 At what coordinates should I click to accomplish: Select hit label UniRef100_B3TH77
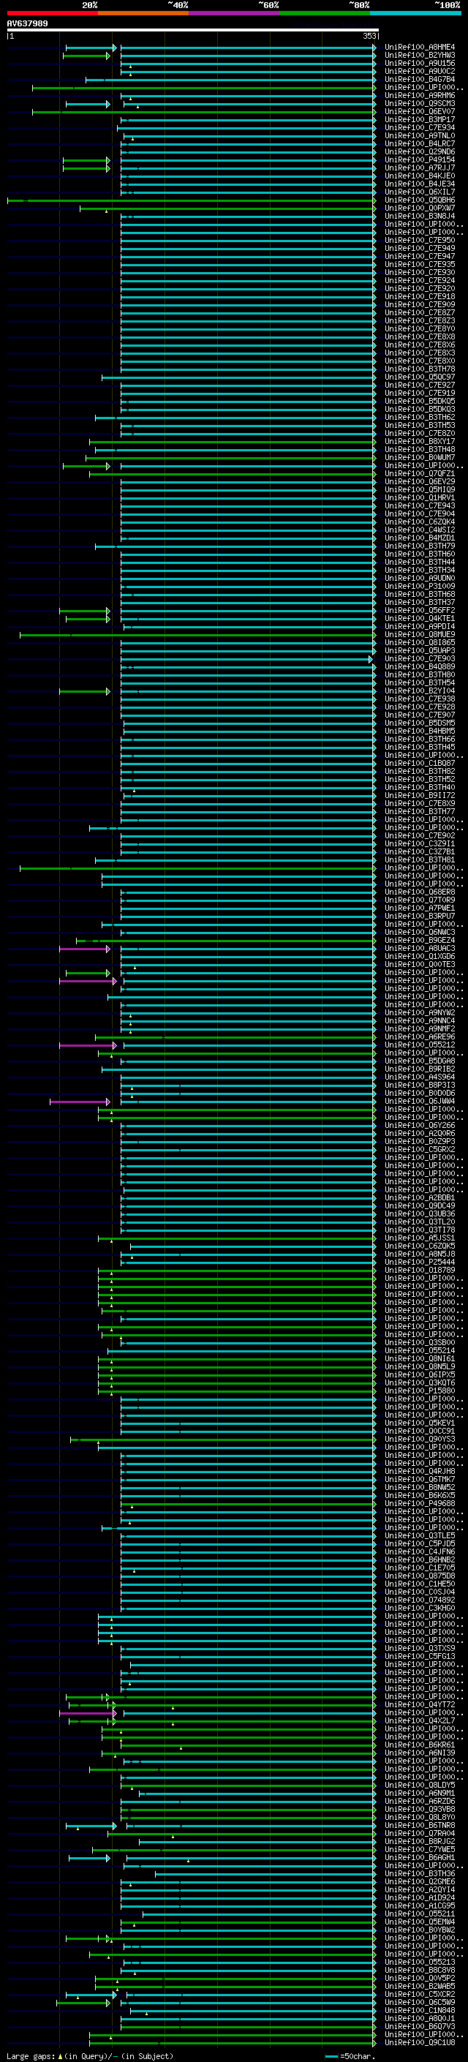click(x=420, y=812)
